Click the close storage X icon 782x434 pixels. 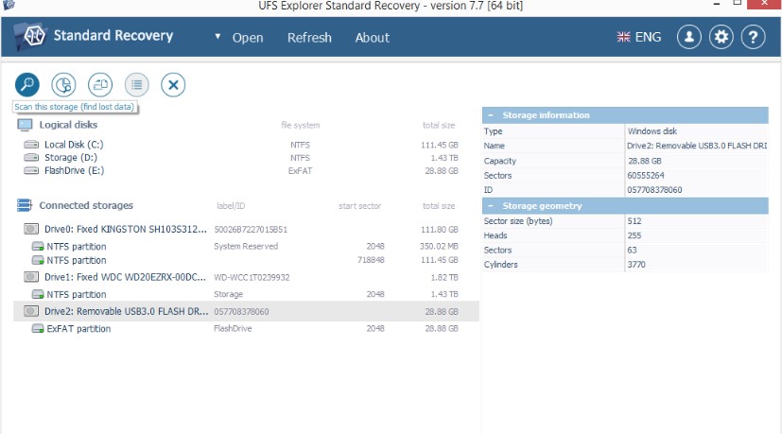point(173,84)
